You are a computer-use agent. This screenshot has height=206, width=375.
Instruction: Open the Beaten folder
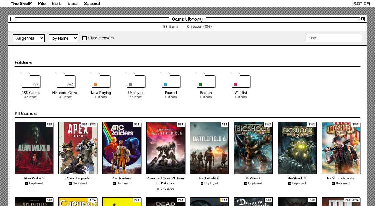click(x=206, y=81)
